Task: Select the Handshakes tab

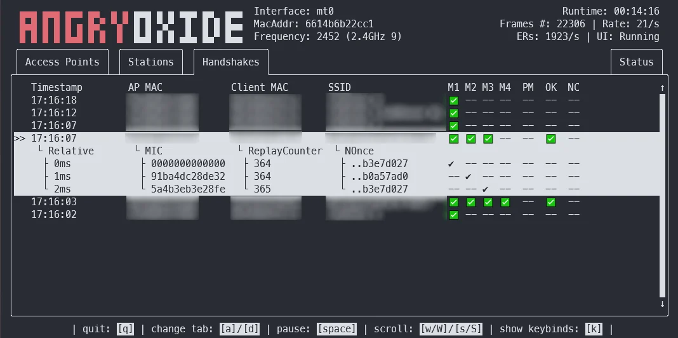Action: pyautogui.click(x=231, y=62)
